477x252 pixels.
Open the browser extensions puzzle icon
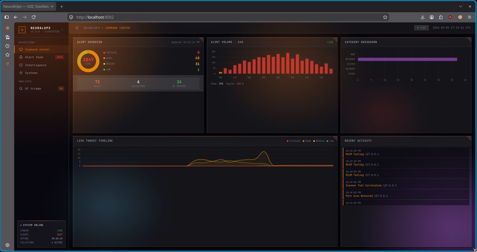[441, 17]
